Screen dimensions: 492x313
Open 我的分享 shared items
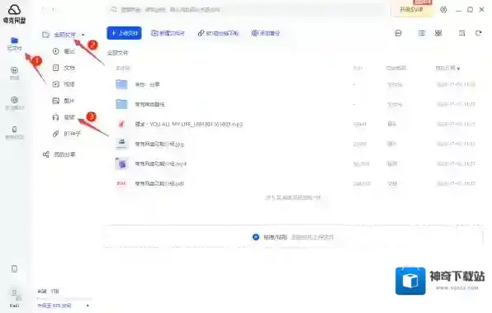(x=59, y=154)
